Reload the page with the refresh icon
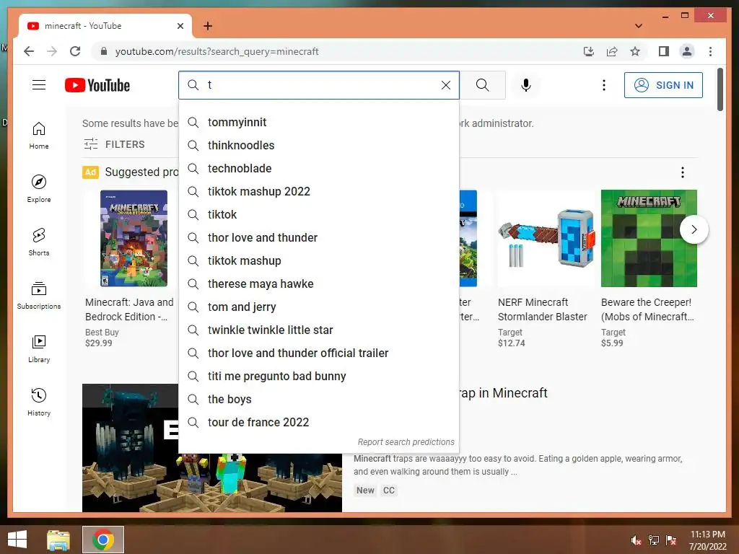The height and width of the screenshot is (554, 739). click(x=75, y=51)
